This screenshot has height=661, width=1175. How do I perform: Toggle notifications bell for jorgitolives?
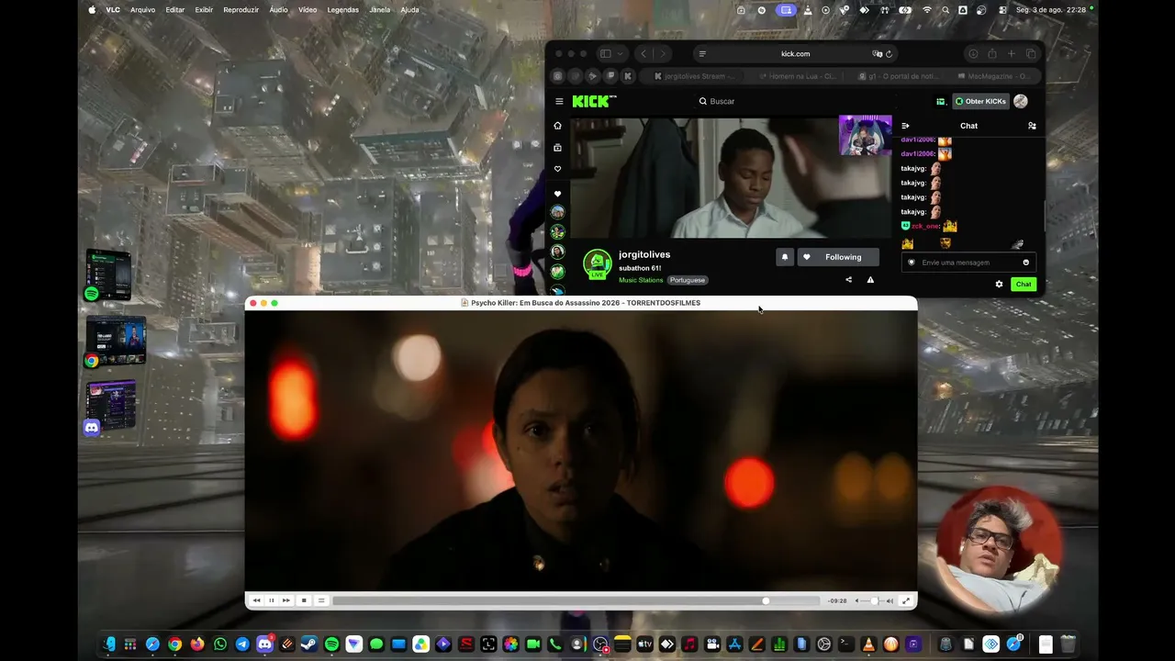click(784, 257)
